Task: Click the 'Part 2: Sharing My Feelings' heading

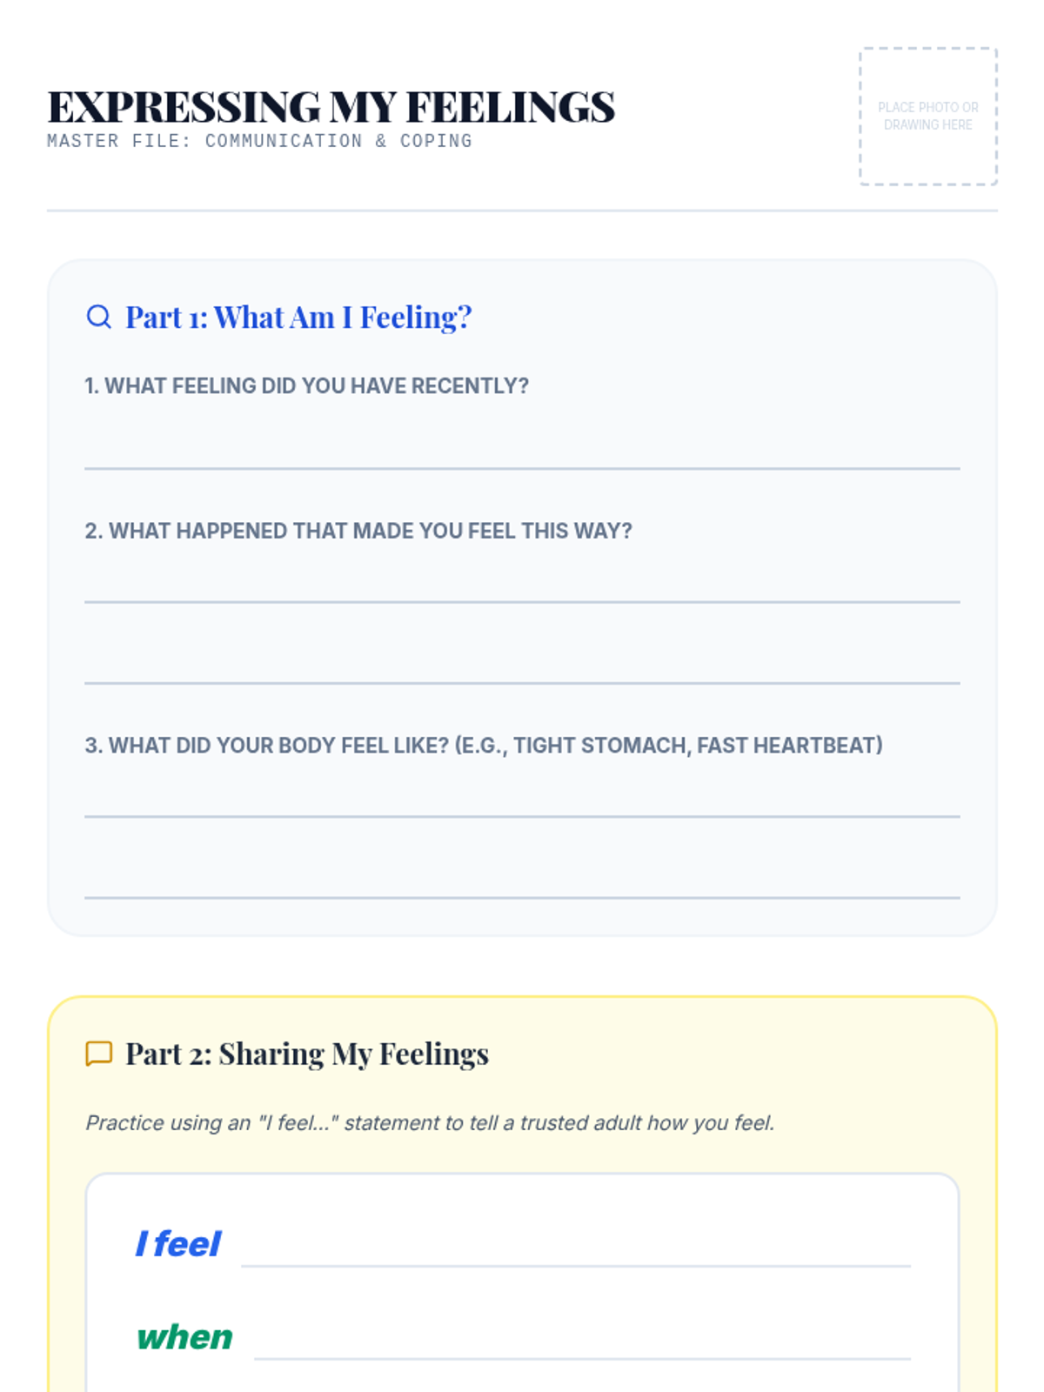Action: (x=307, y=1054)
